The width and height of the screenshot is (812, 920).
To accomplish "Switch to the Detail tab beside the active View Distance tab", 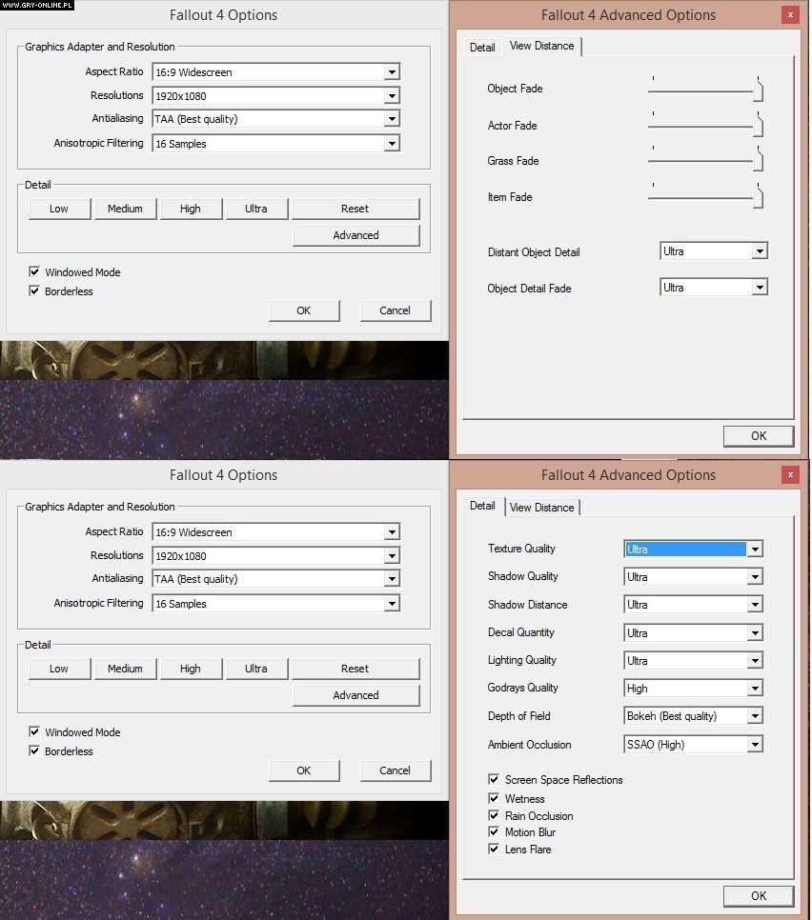I will pyautogui.click(x=482, y=48).
